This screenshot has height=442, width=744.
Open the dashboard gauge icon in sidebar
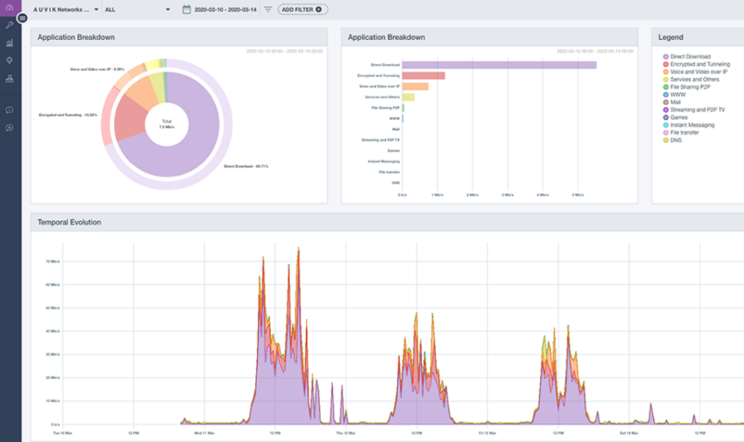pyautogui.click(x=9, y=7)
